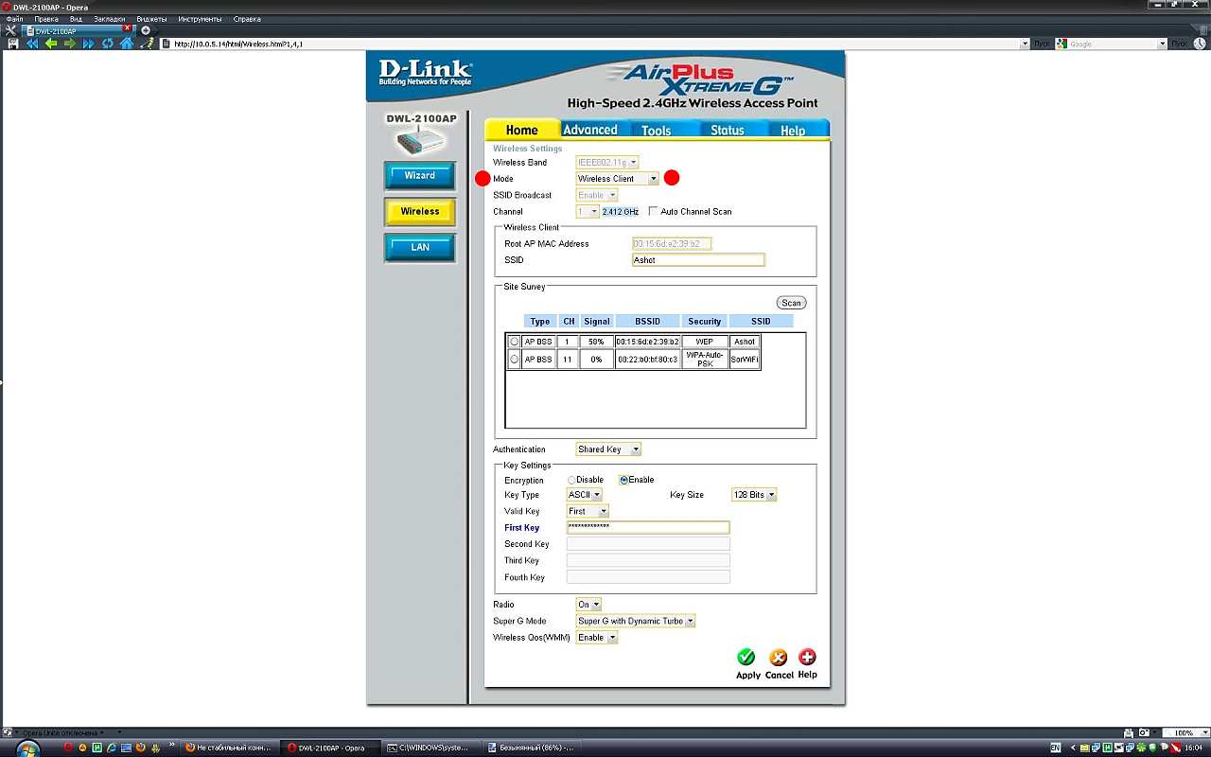Enable the Auto Channel Scan checkbox

pos(653,212)
